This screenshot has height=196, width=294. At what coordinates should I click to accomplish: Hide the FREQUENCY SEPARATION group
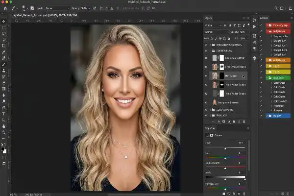(x=206, y=45)
